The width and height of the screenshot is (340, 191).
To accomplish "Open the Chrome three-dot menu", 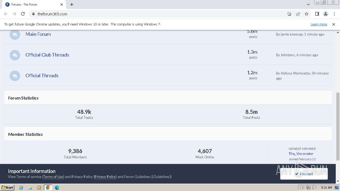I will point(334,14).
